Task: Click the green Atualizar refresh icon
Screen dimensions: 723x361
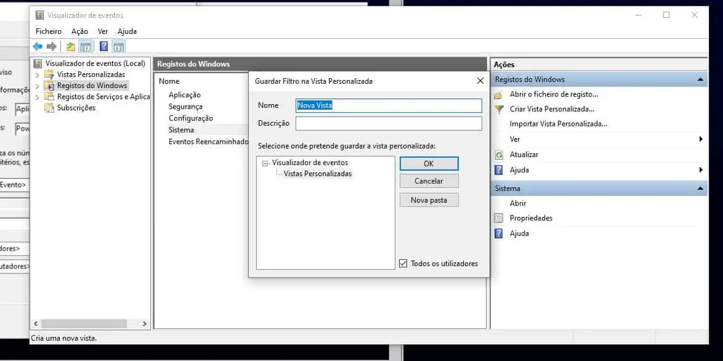Action: pos(498,155)
